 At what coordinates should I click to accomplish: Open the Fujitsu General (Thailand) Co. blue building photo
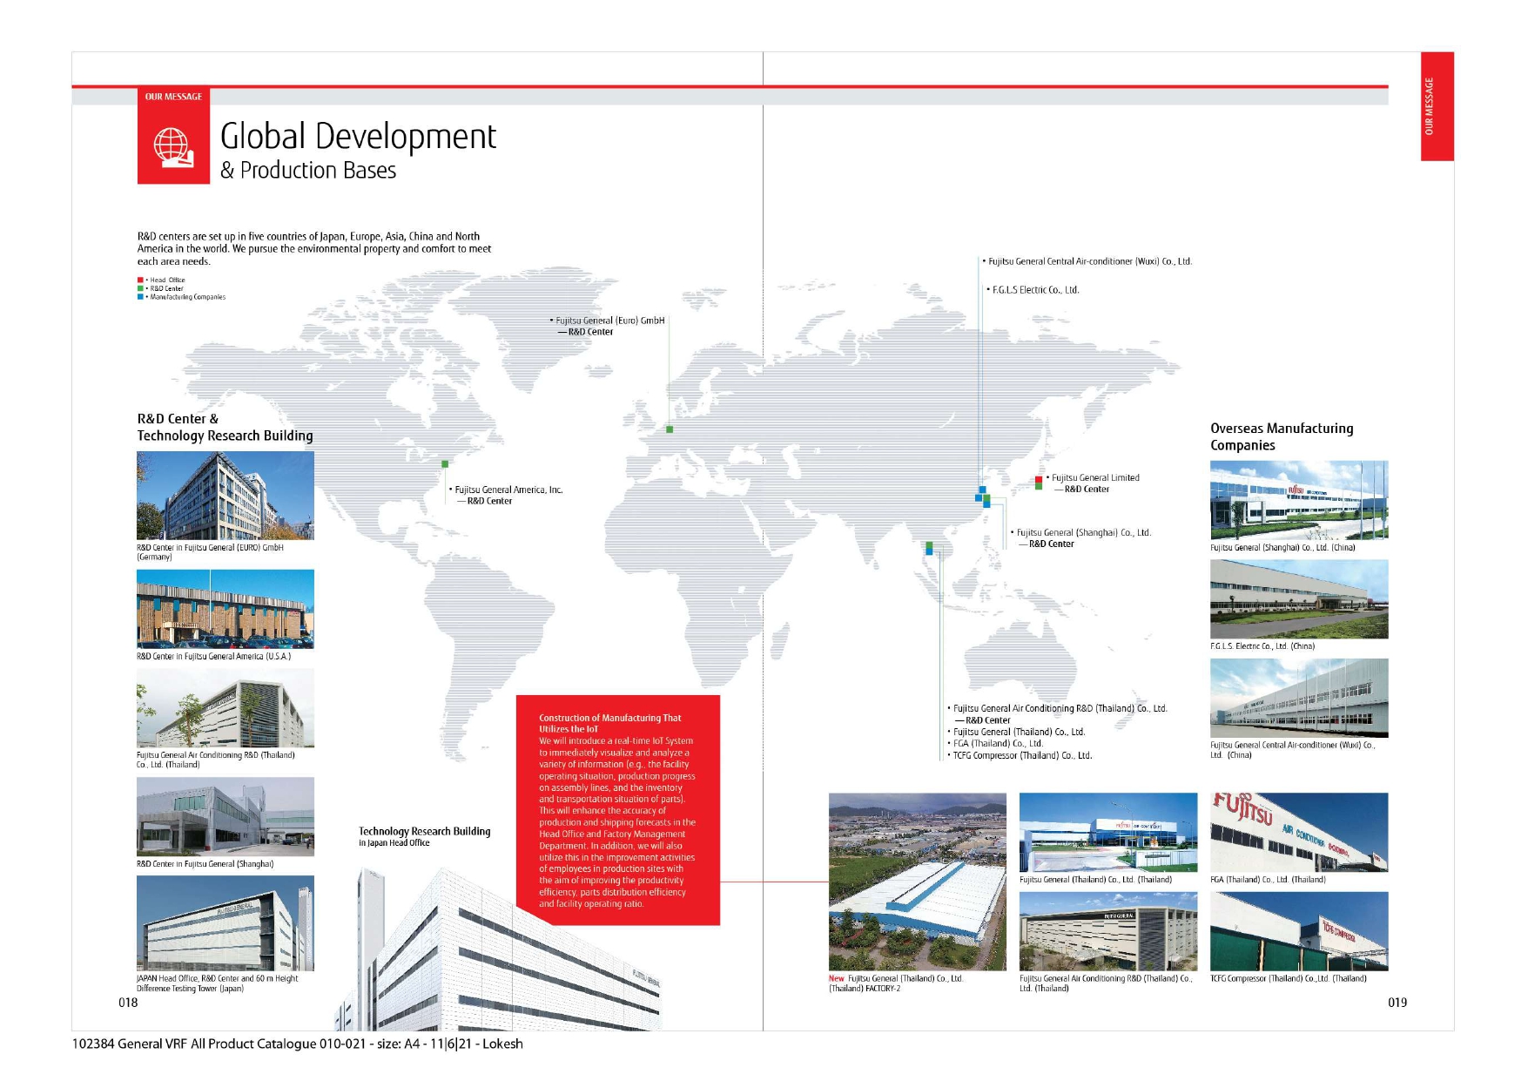pyautogui.click(x=1108, y=832)
